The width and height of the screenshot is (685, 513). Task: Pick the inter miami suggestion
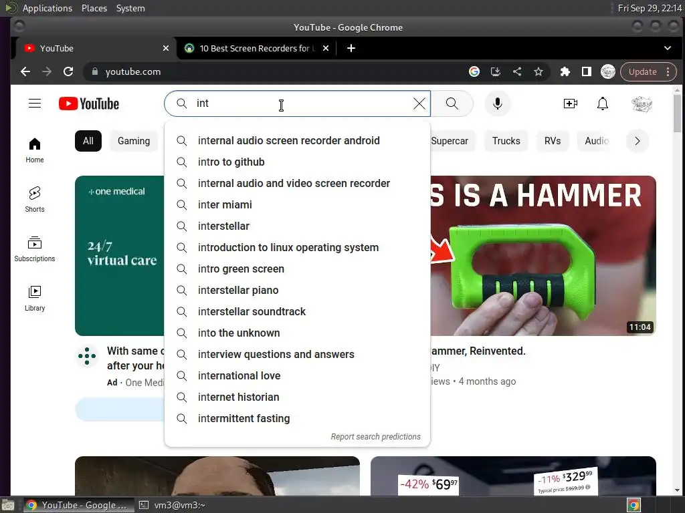pos(297,204)
